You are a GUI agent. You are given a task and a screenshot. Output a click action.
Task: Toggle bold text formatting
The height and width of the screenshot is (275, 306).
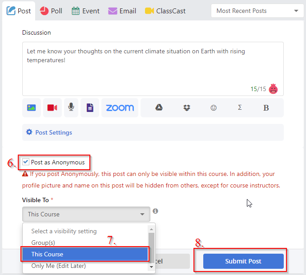[266, 108]
